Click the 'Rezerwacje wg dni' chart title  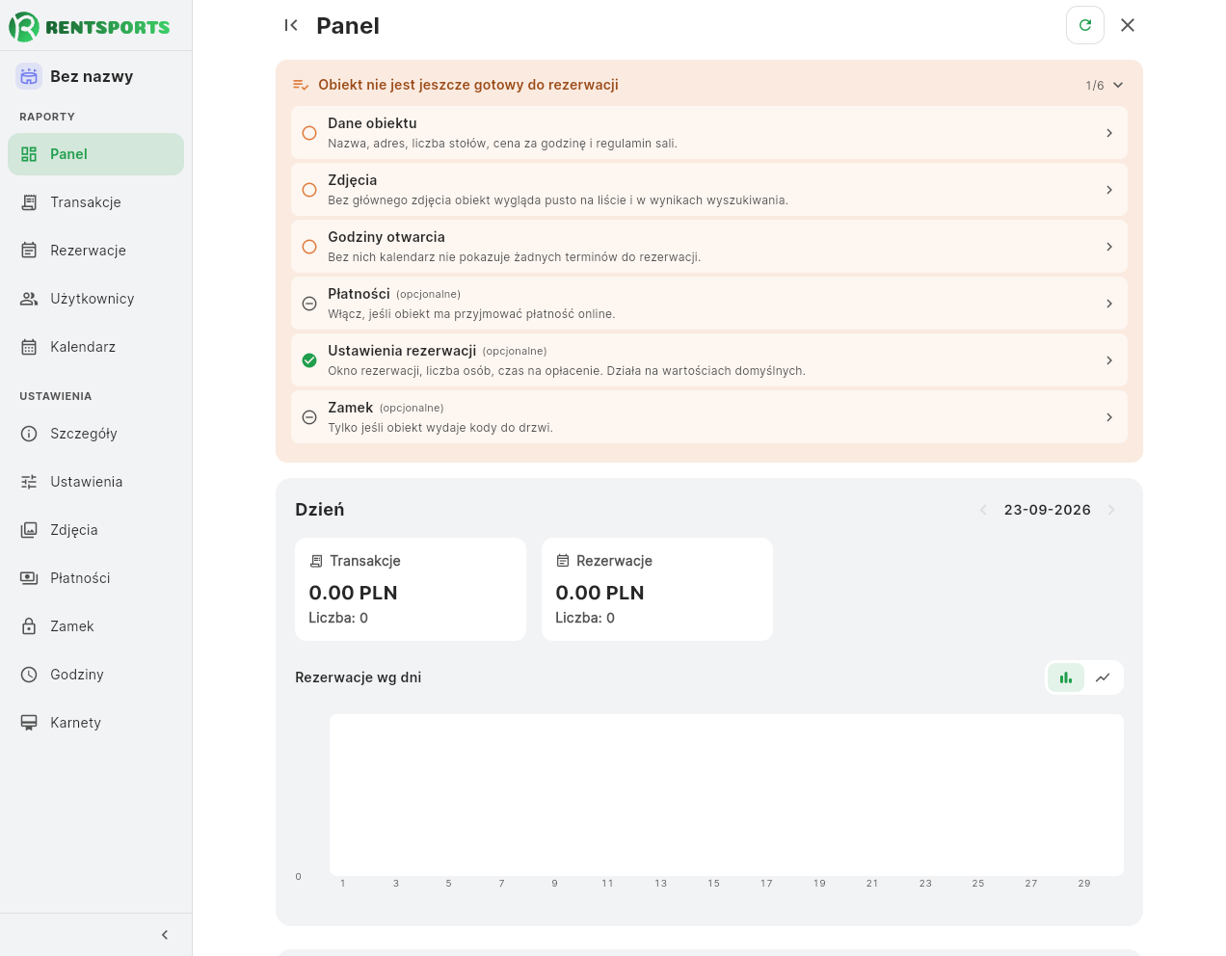(358, 677)
